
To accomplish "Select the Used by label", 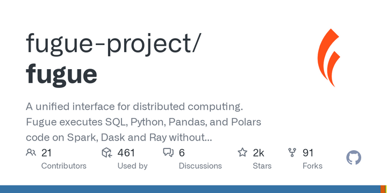I will coord(133,166).
